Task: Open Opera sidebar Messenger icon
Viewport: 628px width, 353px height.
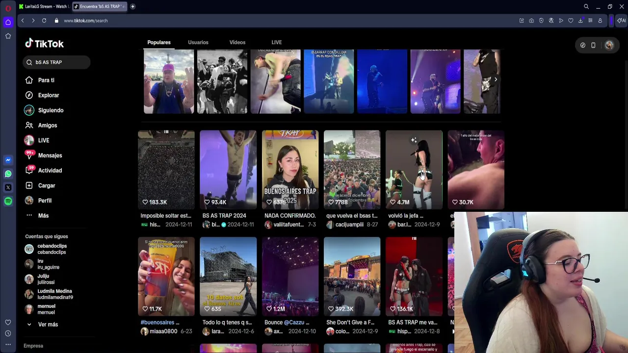Action: click(8, 160)
